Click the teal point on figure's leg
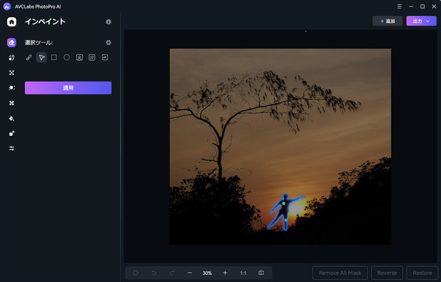This screenshot has width=441, height=282. pyautogui.click(x=286, y=220)
